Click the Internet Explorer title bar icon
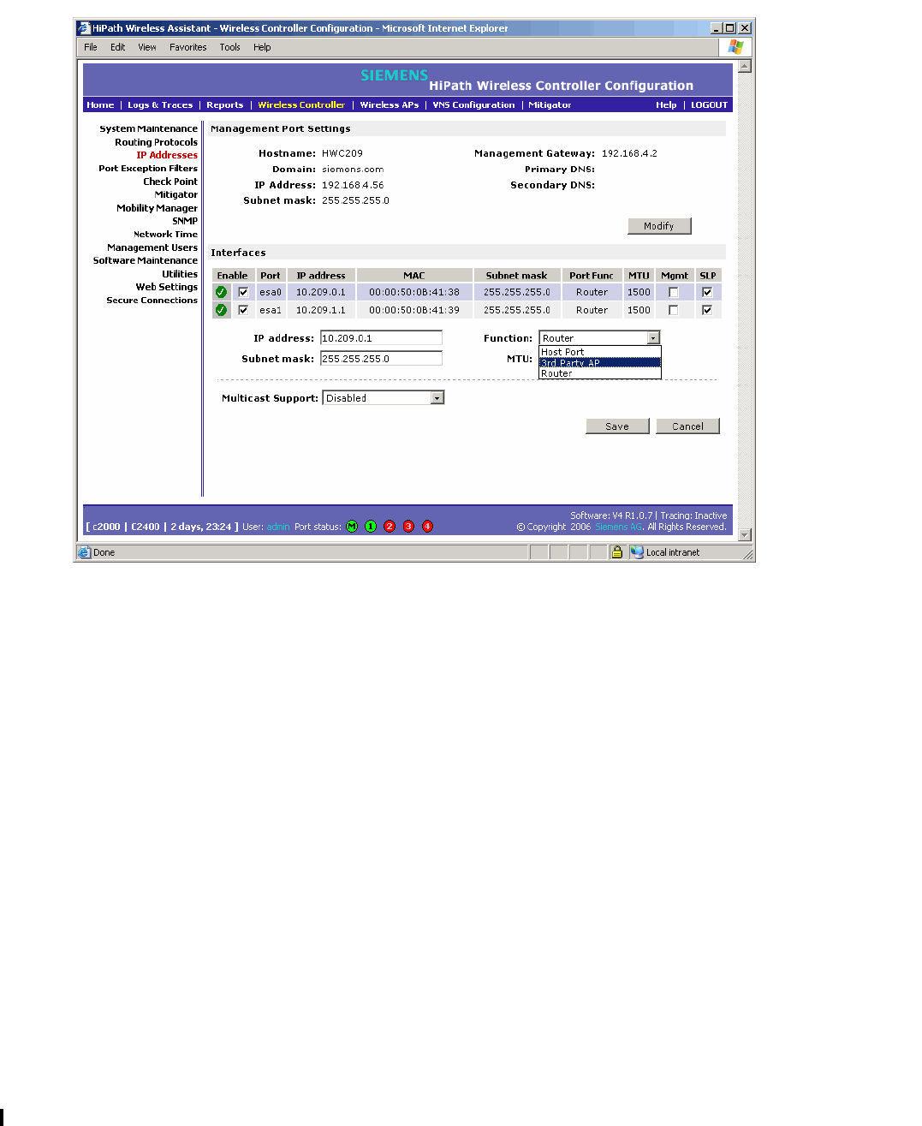 pos(84,28)
